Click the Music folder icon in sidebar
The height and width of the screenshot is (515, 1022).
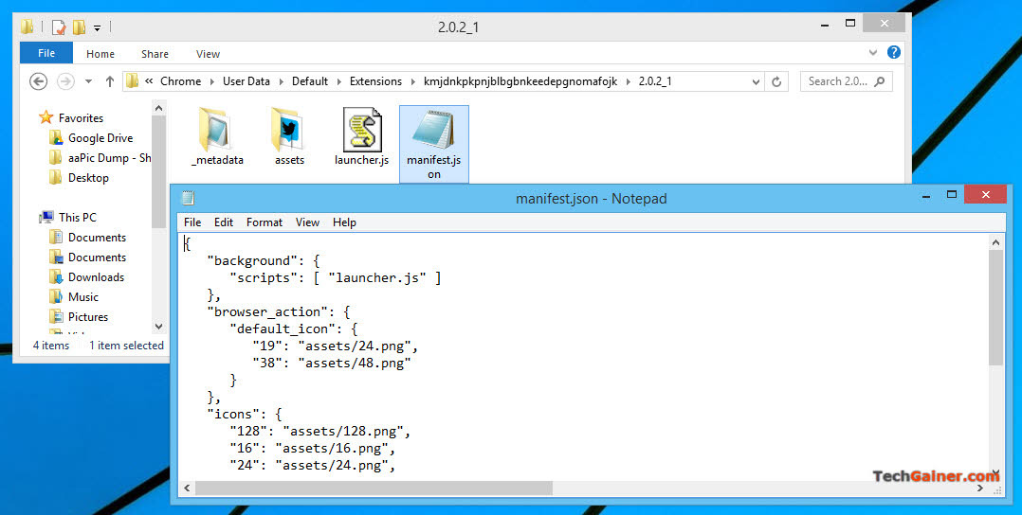(x=56, y=297)
